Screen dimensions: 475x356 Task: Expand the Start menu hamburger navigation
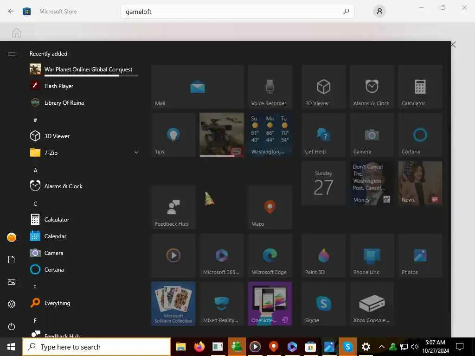(x=12, y=54)
